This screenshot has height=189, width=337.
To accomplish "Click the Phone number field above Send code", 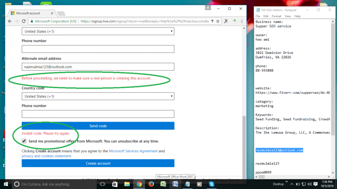I will 98,114.
